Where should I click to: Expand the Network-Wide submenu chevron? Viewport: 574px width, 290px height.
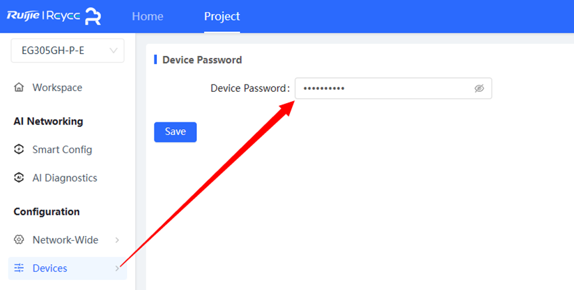click(117, 240)
